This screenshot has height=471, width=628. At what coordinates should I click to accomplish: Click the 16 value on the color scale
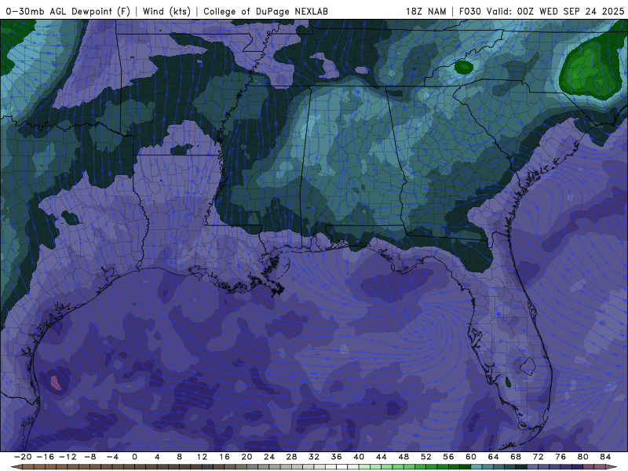click(225, 457)
